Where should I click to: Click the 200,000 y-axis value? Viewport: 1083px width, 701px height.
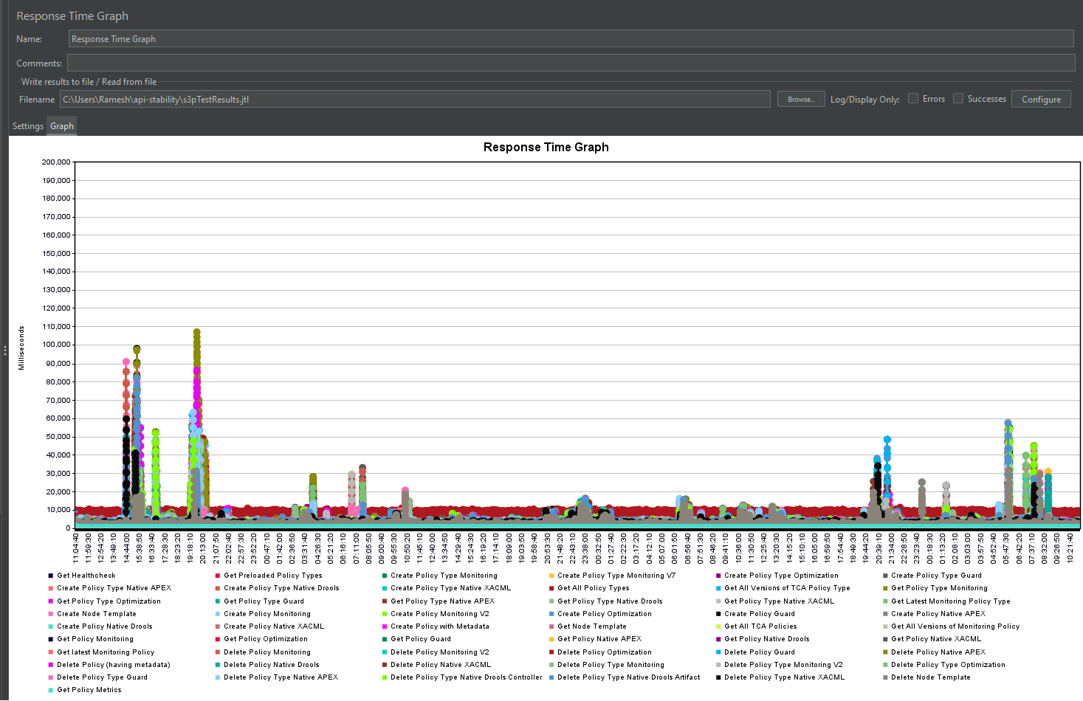click(56, 162)
